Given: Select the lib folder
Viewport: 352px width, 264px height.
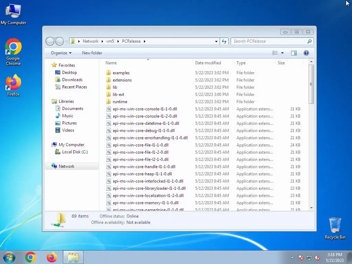Looking at the screenshot, I should pyautogui.click(x=115, y=87).
